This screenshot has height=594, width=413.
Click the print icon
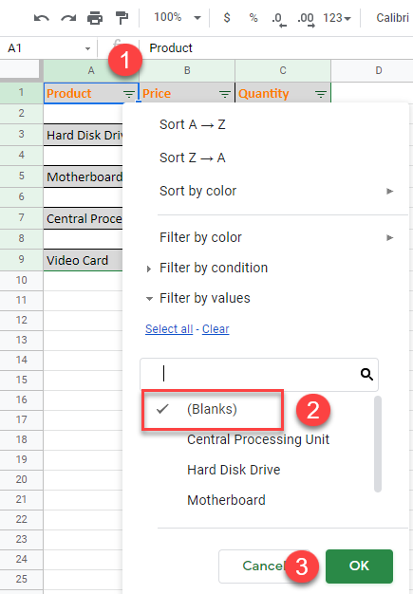[x=95, y=18]
